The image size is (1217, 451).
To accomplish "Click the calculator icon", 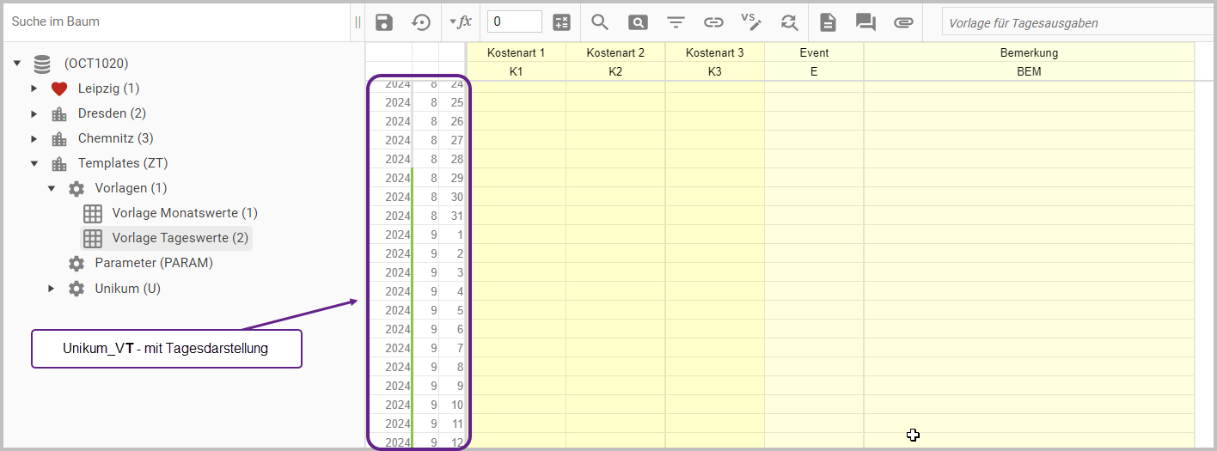I will point(561,23).
